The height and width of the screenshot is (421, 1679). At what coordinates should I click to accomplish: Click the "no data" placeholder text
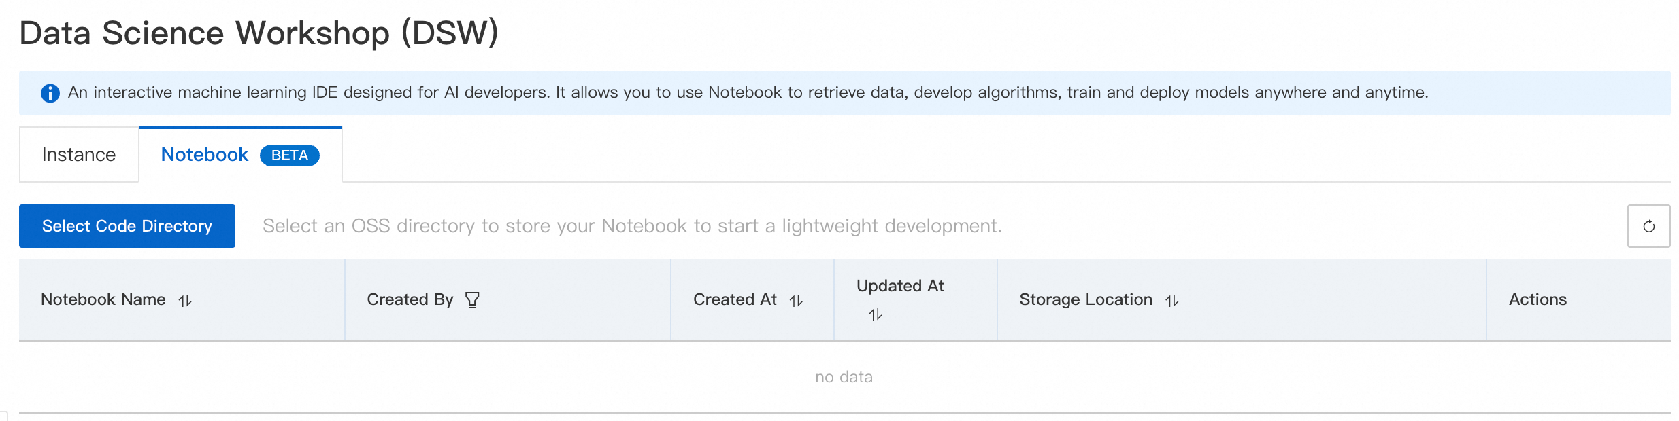844,377
